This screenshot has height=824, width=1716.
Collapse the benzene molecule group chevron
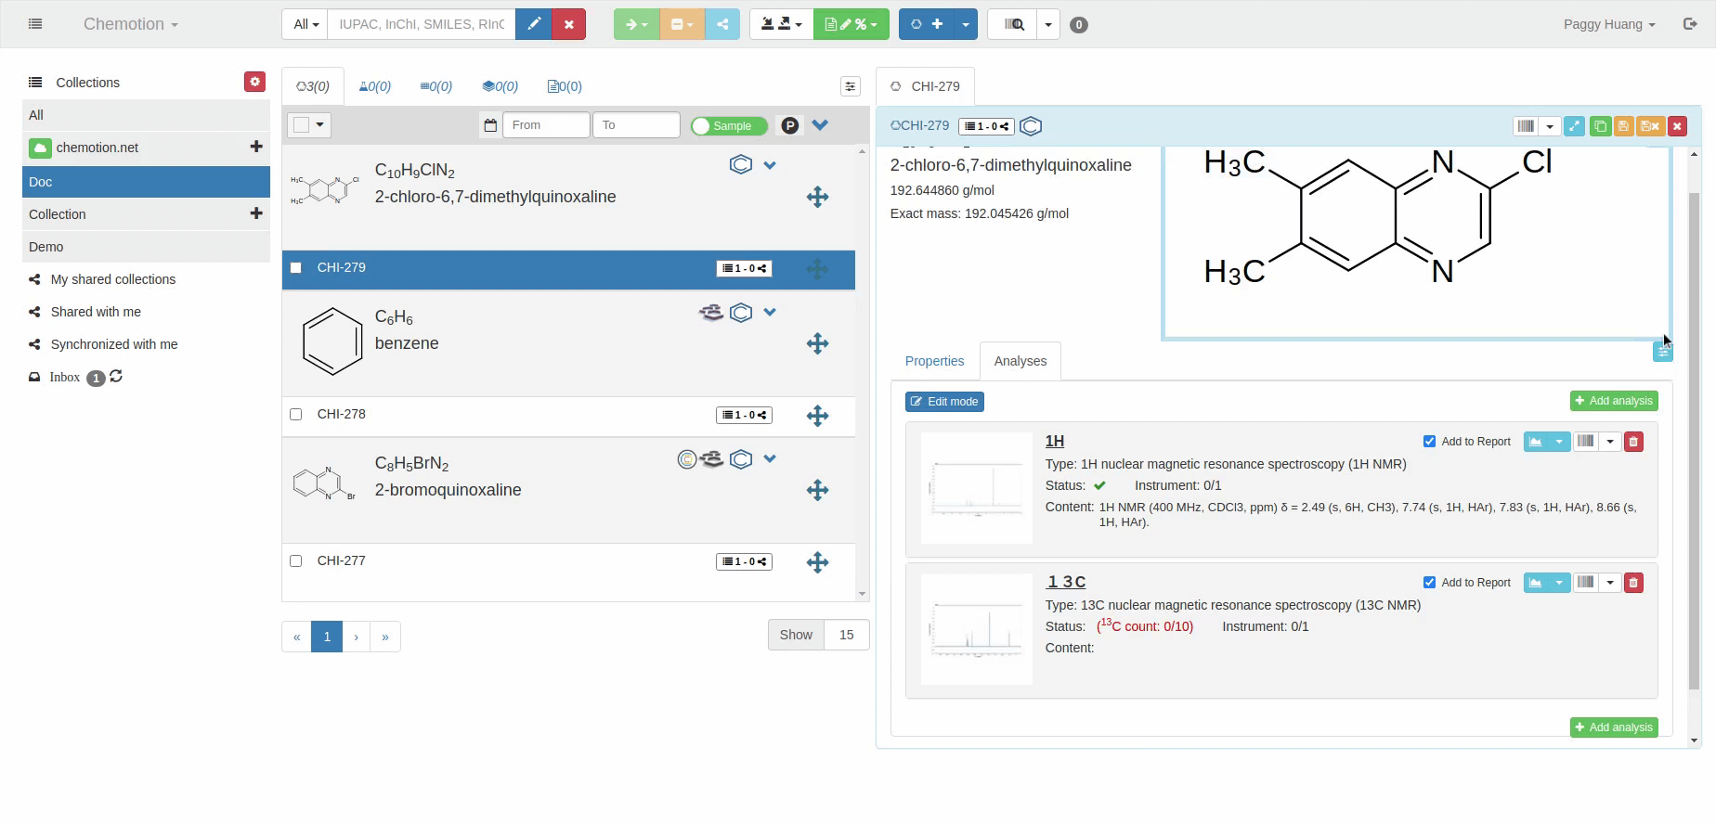770,312
